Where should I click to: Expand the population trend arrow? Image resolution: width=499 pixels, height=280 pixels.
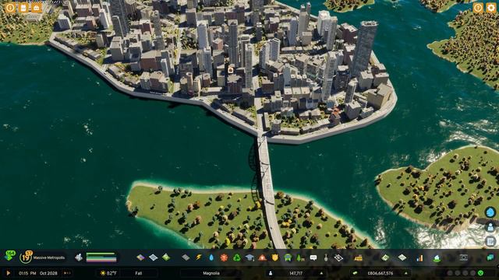point(321,273)
